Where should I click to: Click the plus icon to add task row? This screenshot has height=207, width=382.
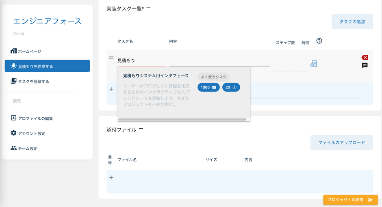coord(111,89)
